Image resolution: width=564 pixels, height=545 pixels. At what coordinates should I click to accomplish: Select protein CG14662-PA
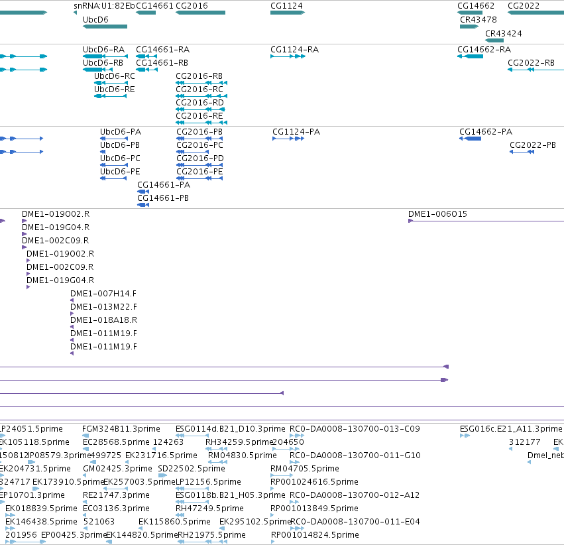[x=486, y=132]
